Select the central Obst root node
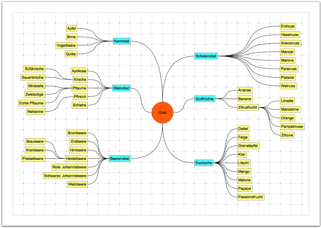The width and height of the screenshot is (321, 228). pyautogui.click(x=163, y=112)
